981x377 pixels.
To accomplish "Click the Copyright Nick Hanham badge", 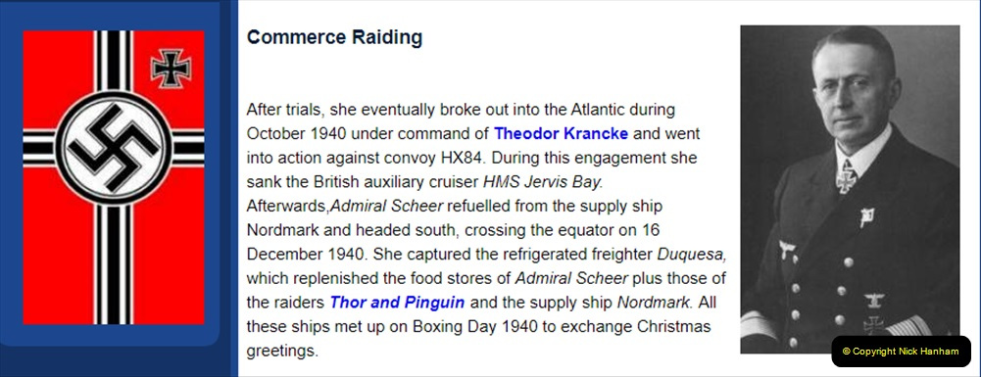I will [901, 352].
